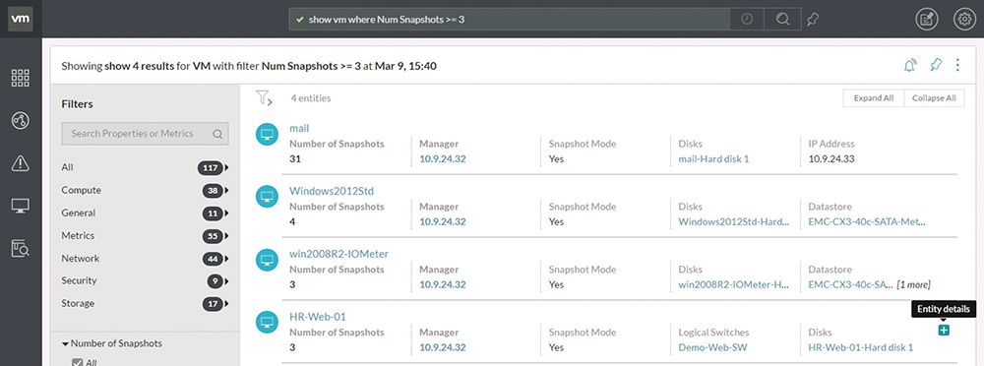
Task: Click the search magnifier icon
Action: coord(782,19)
